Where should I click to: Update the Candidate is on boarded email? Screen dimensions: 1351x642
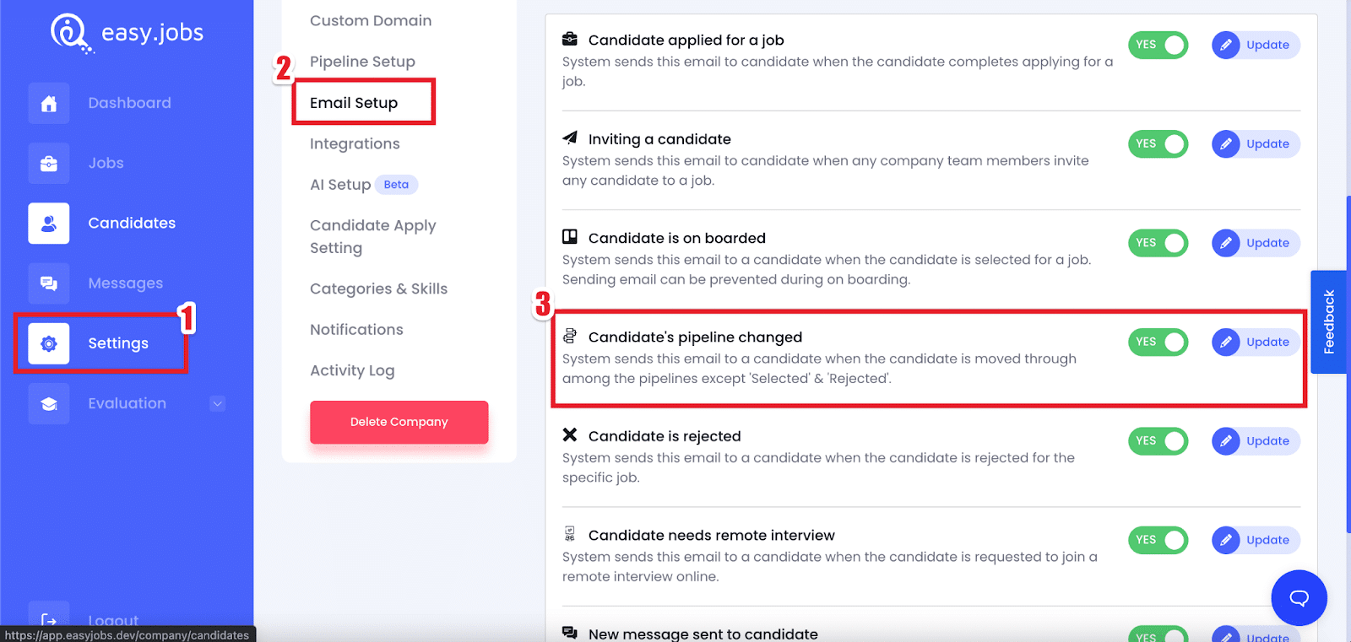tap(1256, 243)
